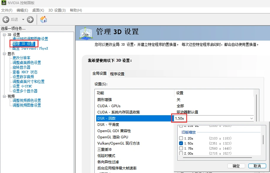
Task: Open back history dropdown arrow
Action: [23, 20]
